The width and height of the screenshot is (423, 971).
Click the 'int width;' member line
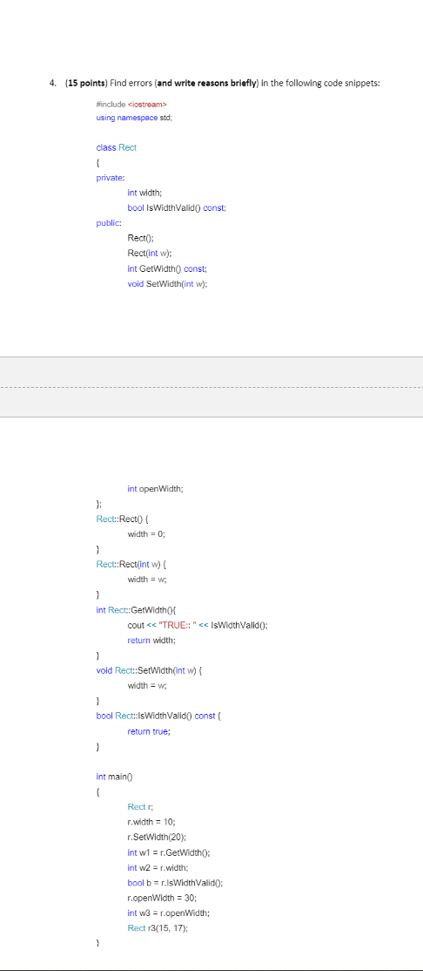pos(144,194)
